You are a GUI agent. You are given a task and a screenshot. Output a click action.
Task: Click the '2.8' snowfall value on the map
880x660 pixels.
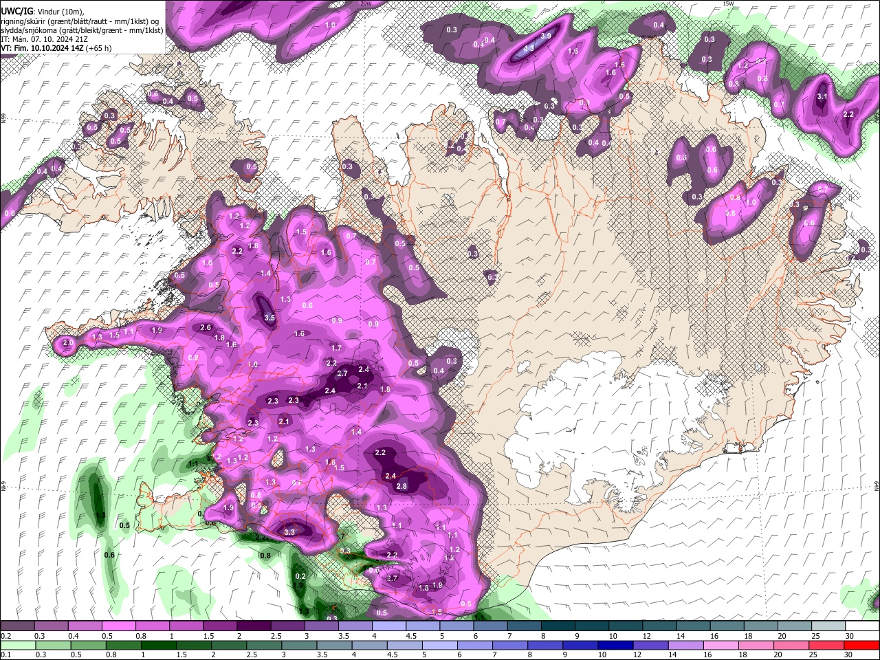tap(401, 487)
